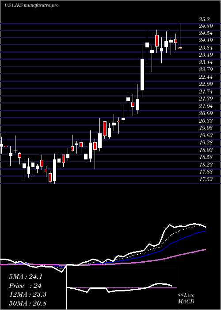Click the last candlestick with the tallest upper wick
The width and height of the screenshot is (221, 310).
pyautogui.click(x=180, y=36)
